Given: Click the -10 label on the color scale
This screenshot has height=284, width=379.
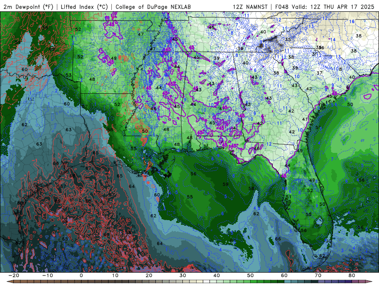Looking at the screenshot, I should pyautogui.click(x=47, y=275).
